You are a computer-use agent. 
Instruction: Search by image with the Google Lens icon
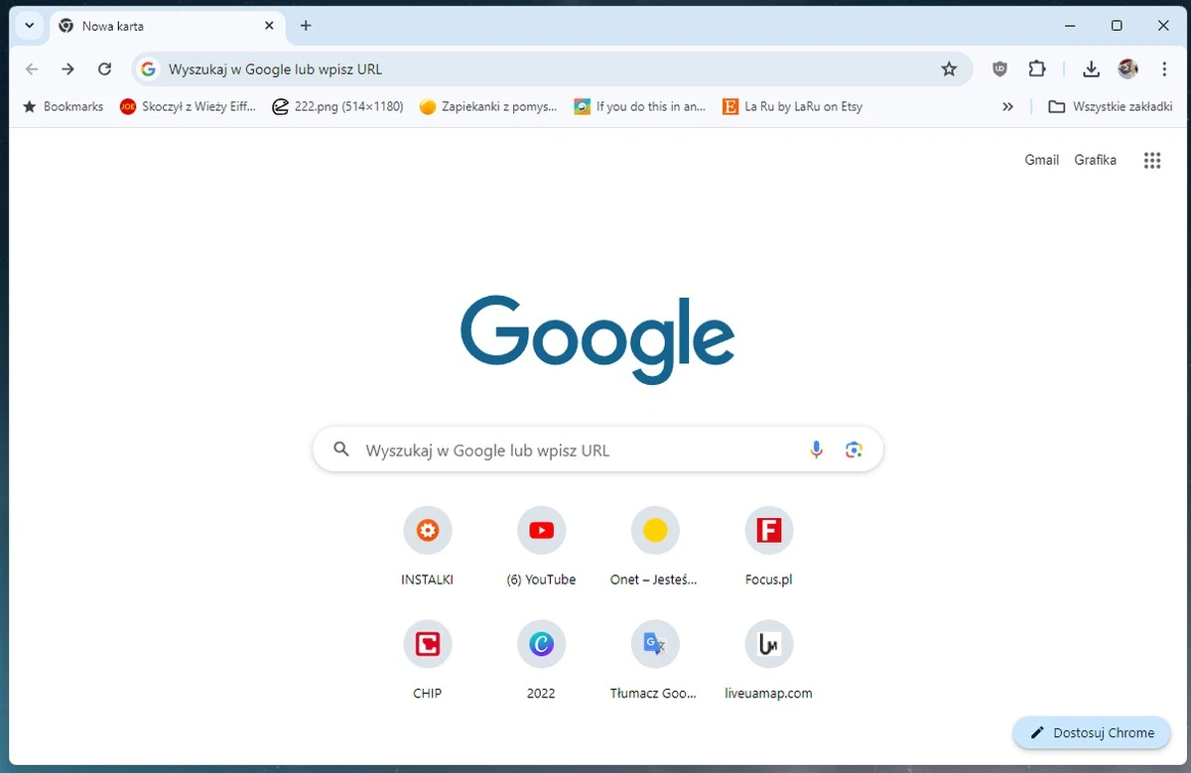854,450
